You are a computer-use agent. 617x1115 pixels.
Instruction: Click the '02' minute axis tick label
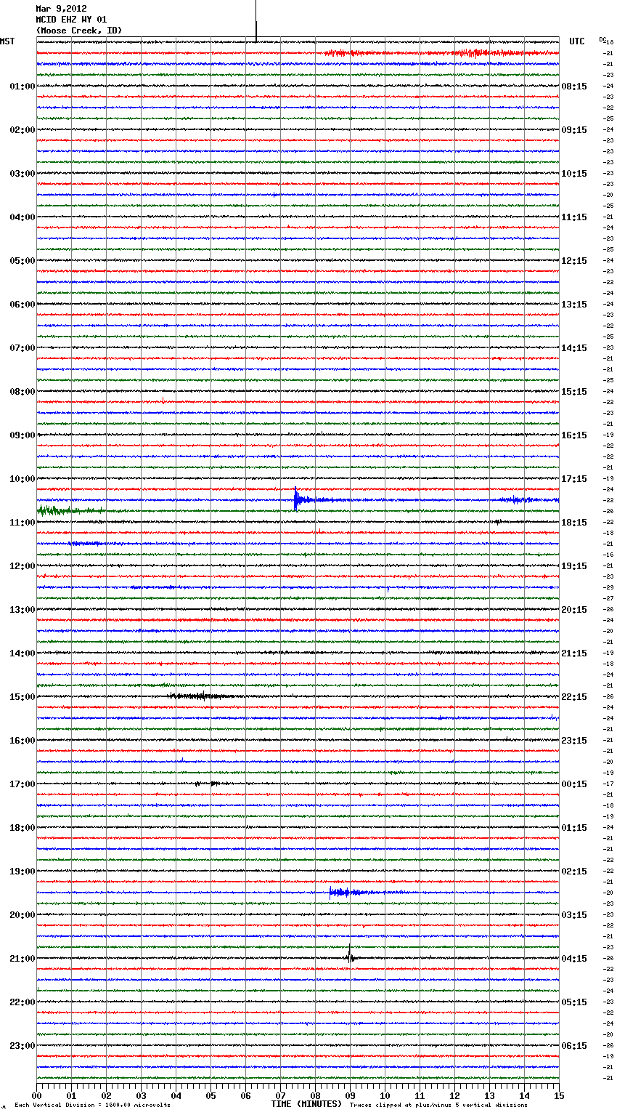pyautogui.click(x=107, y=1095)
